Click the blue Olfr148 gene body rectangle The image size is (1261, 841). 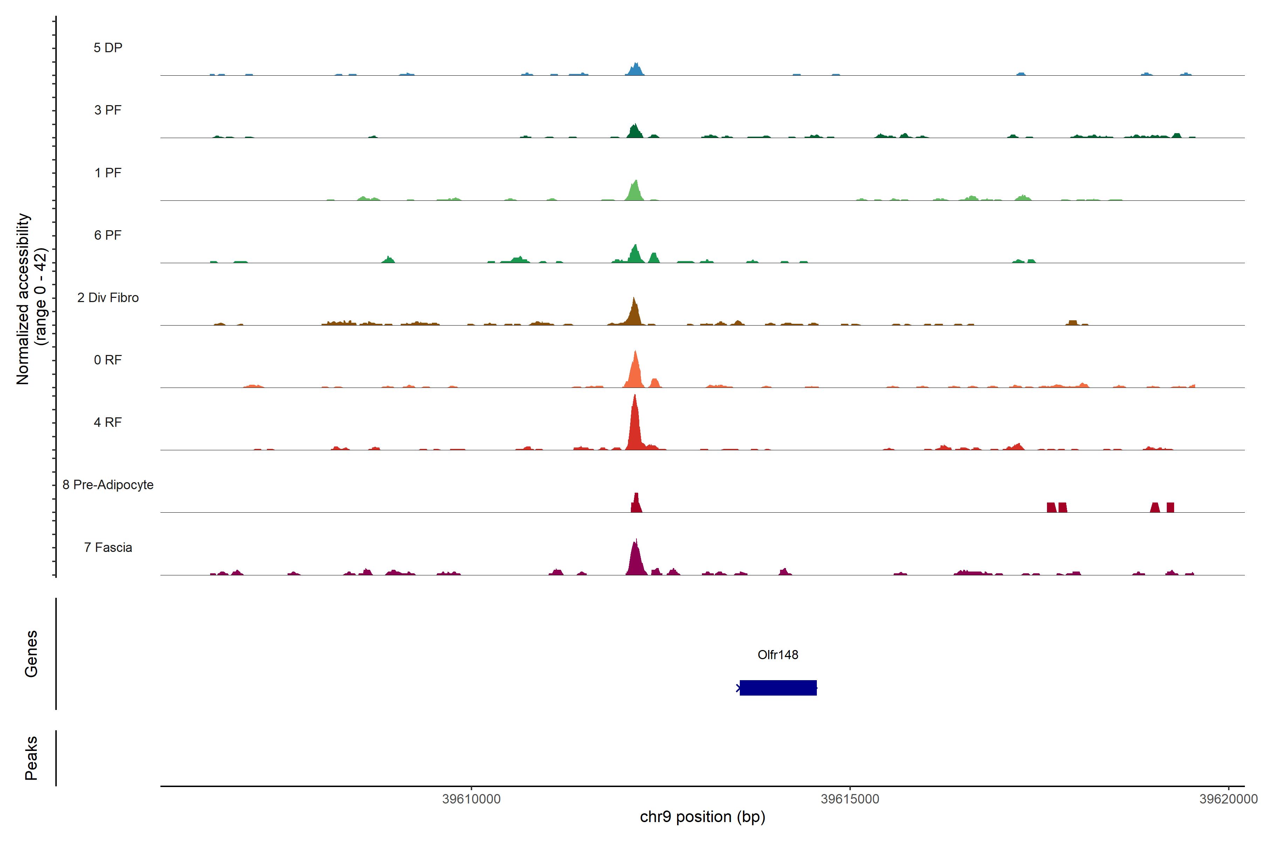(x=778, y=688)
